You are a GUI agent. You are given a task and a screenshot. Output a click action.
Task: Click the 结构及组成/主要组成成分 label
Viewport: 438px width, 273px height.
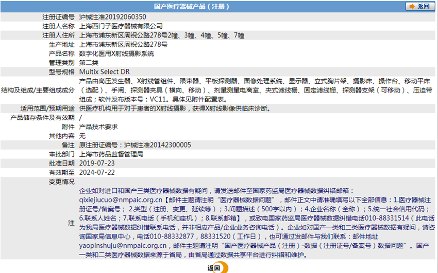click(38, 90)
